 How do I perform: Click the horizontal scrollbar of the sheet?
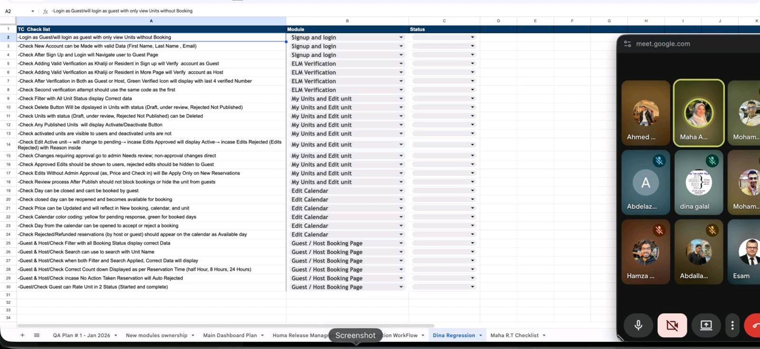point(226,326)
